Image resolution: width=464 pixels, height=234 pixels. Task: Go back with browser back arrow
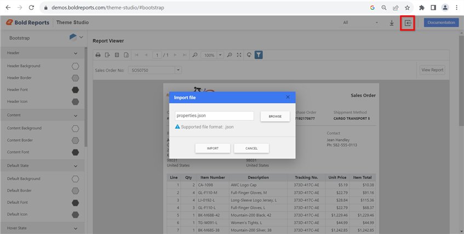coord(8,8)
